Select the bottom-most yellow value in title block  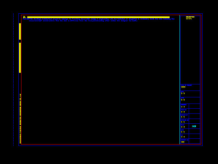[183, 142]
